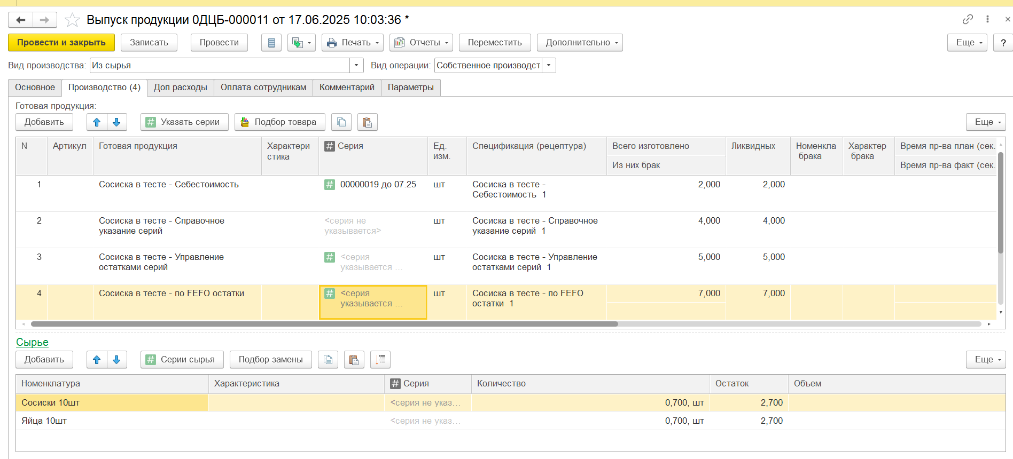
Task: Move raw material row down with arrow
Action: pyautogui.click(x=116, y=360)
